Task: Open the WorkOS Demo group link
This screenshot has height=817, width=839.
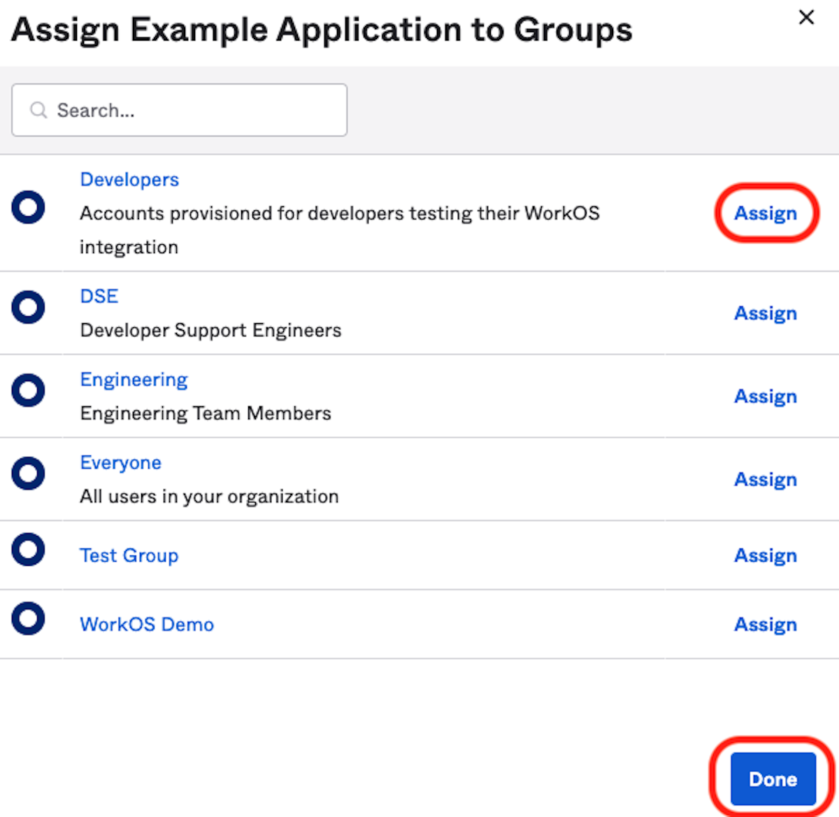Action: click(x=147, y=625)
